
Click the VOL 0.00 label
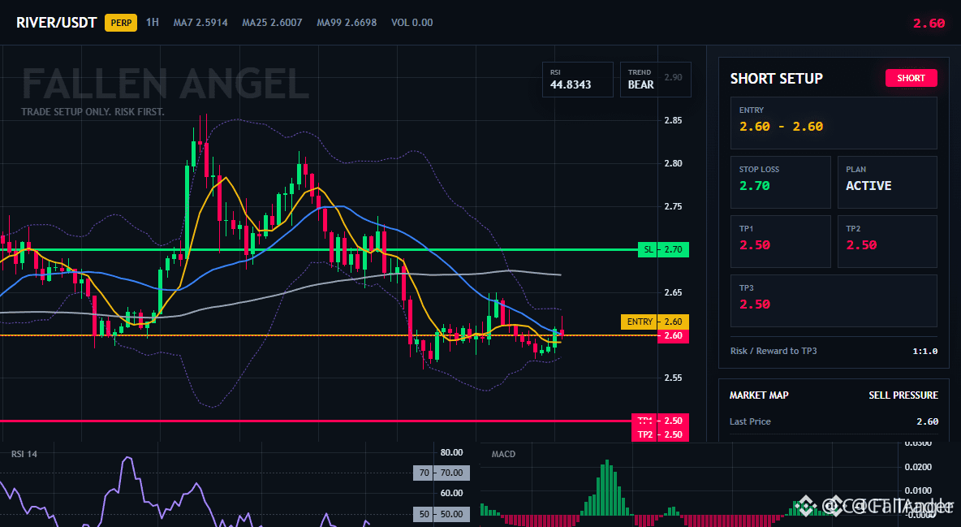(x=412, y=23)
